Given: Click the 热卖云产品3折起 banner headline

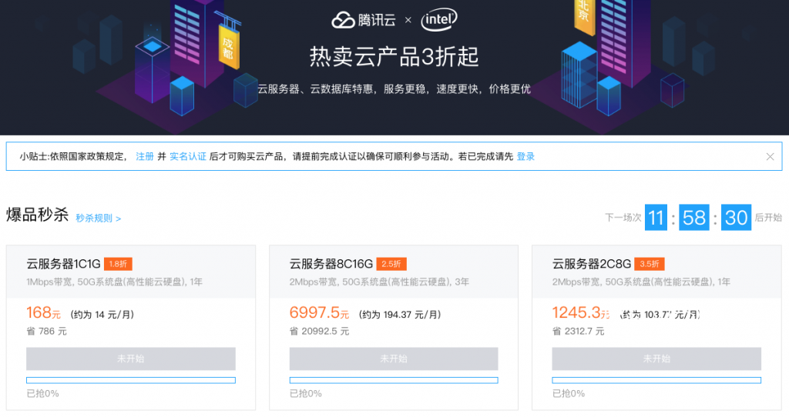Looking at the screenshot, I should coord(394,57).
